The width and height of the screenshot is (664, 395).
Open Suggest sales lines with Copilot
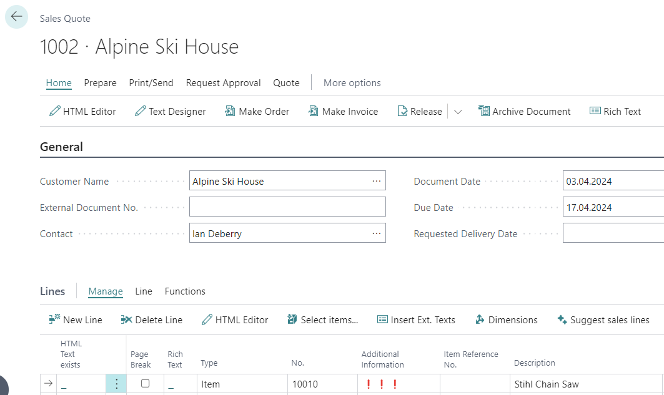(603, 320)
